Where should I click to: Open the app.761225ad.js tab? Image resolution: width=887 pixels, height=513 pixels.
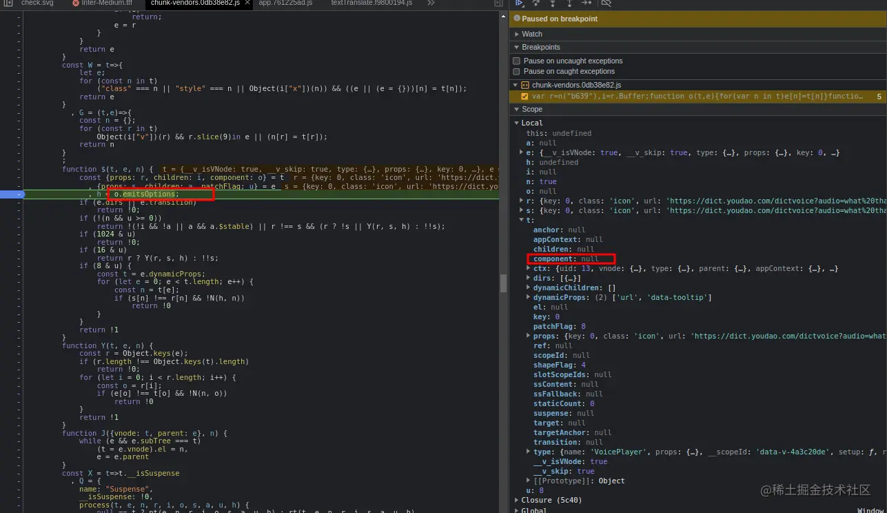(285, 3)
